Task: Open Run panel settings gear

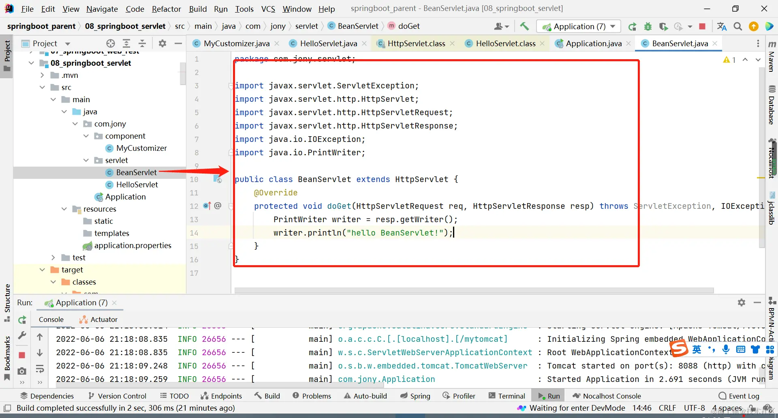Action: [742, 302]
